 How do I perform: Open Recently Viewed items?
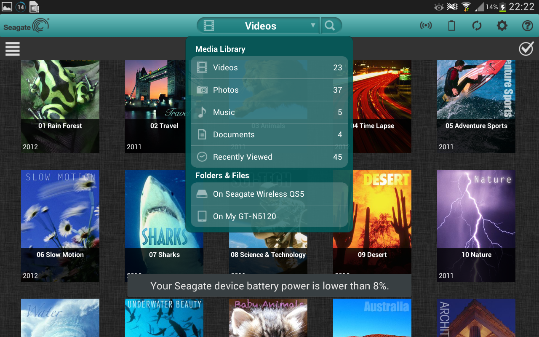(269, 157)
